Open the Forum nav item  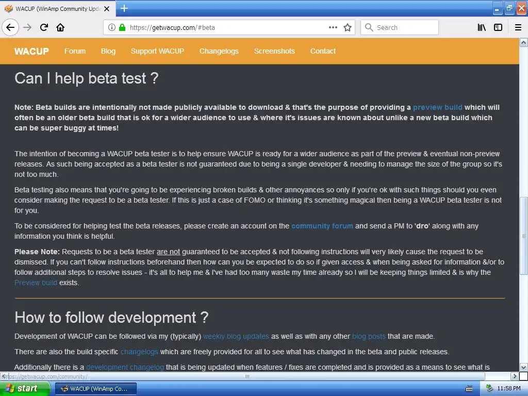tap(75, 51)
